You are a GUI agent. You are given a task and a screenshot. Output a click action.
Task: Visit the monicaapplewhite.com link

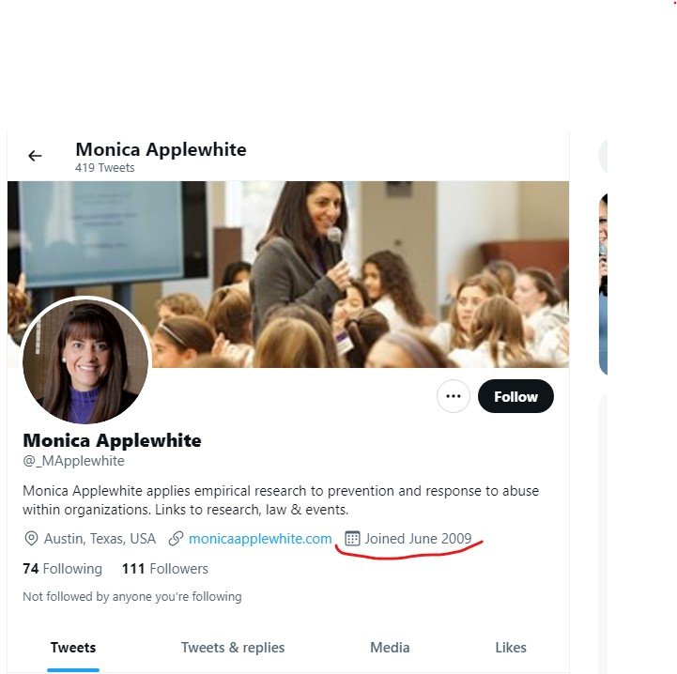click(x=260, y=539)
